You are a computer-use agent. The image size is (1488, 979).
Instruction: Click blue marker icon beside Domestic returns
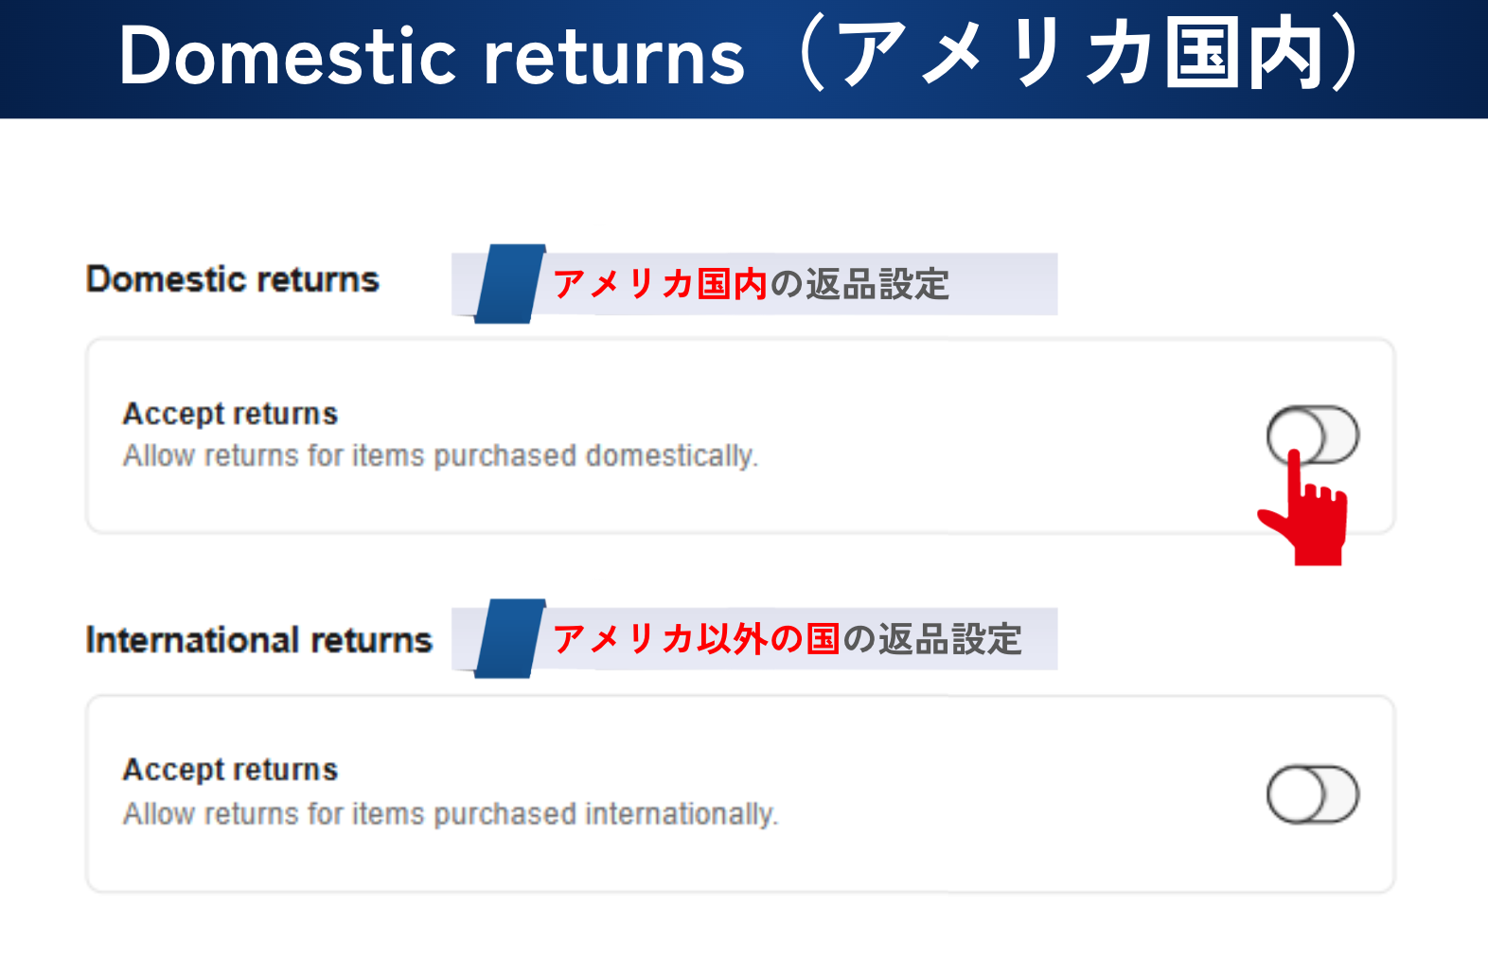pyautogui.click(x=510, y=283)
